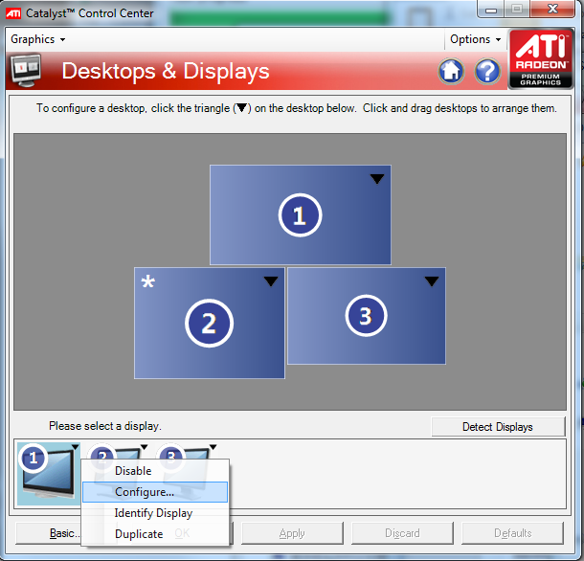Viewport: 584px width, 561px height.
Task: Expand the triangle on desktop 1
Action: 377,179
